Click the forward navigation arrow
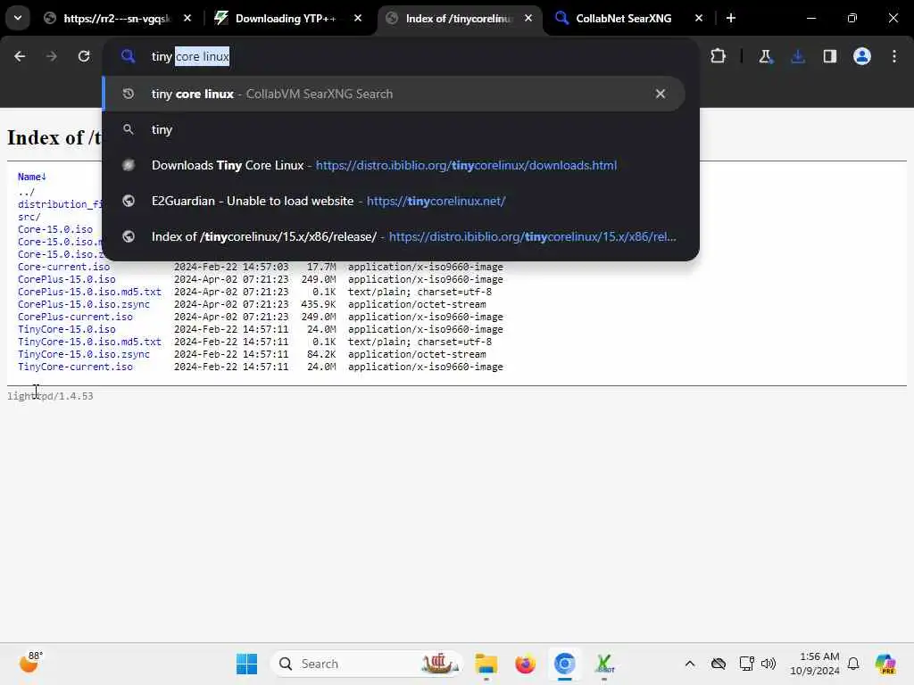This screenshot has height=685, width=914. [x=51, y=56]
